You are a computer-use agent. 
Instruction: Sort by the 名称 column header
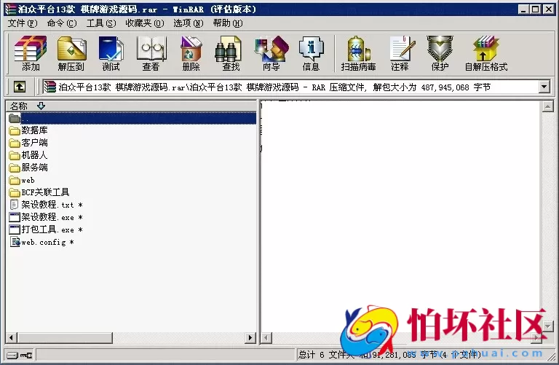coord(19,106)
